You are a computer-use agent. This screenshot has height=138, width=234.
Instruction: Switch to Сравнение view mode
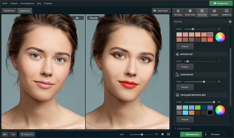click(25, 11)
